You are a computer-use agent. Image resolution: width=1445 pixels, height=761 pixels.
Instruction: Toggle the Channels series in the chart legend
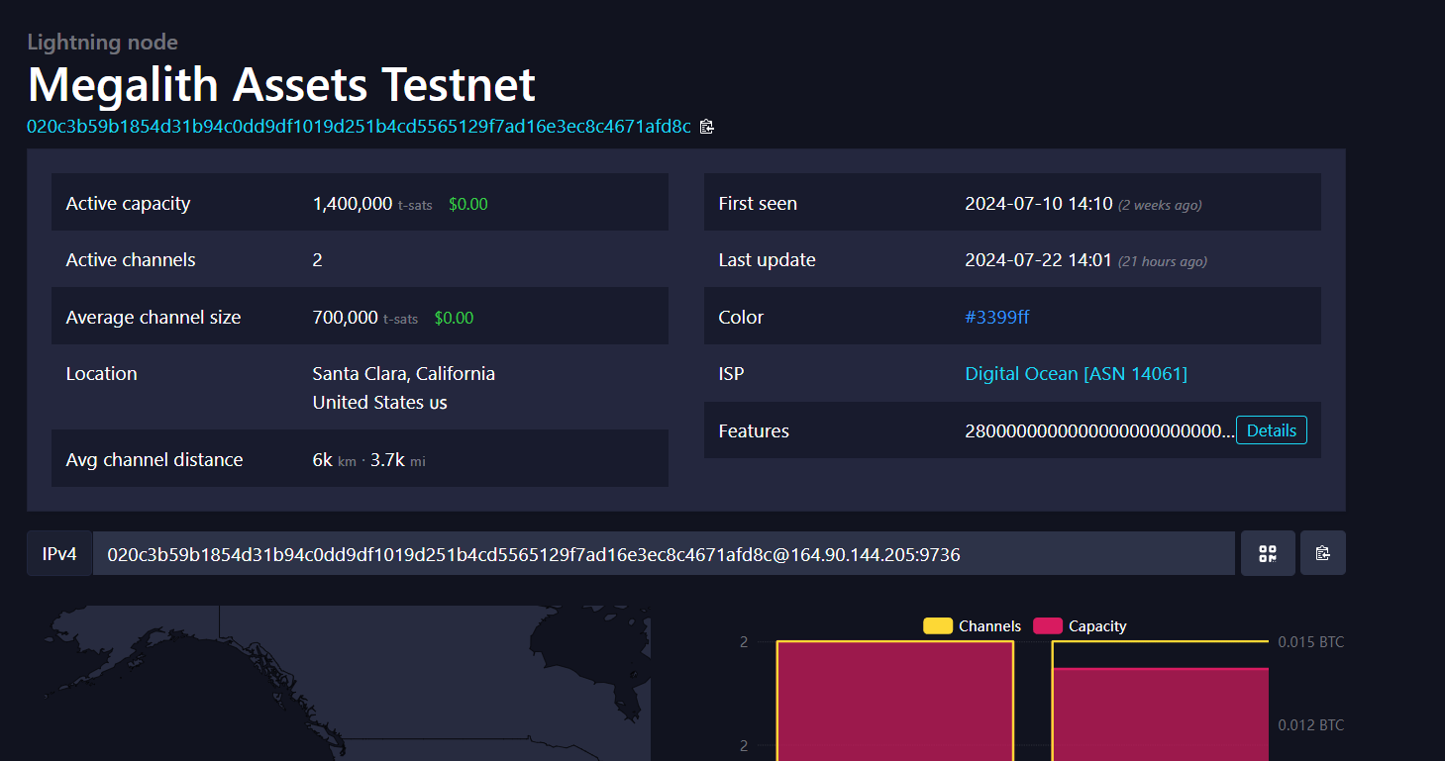click(991, 625)
